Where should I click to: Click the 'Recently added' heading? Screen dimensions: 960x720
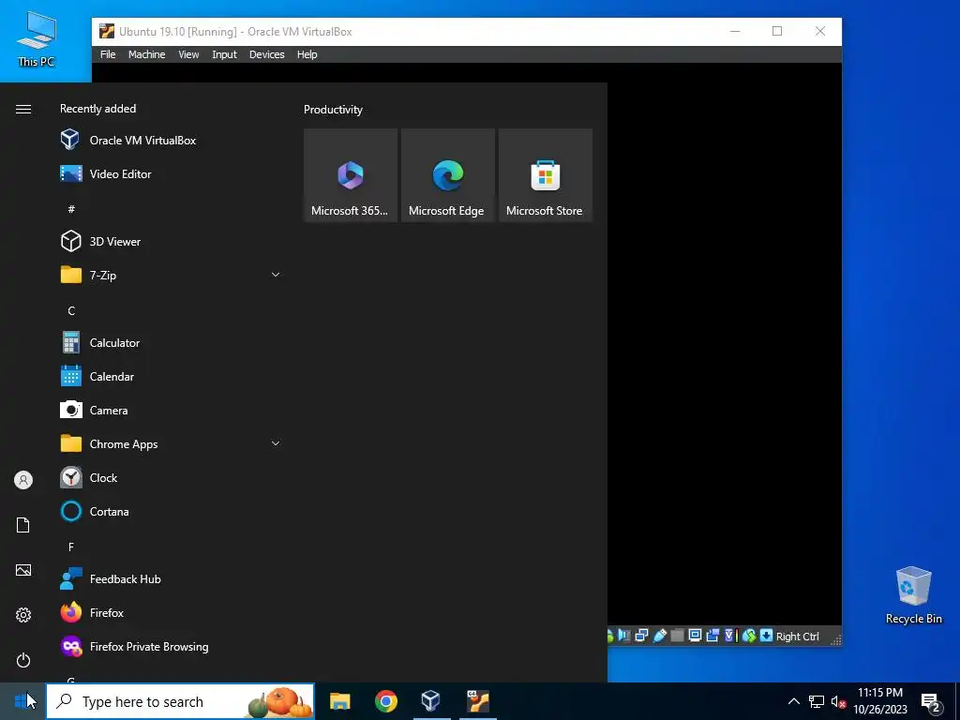pyautogui.click(x=97, y=109)
